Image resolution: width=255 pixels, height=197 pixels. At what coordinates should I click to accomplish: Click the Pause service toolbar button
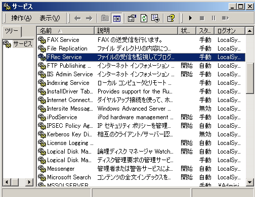[214, 18]
